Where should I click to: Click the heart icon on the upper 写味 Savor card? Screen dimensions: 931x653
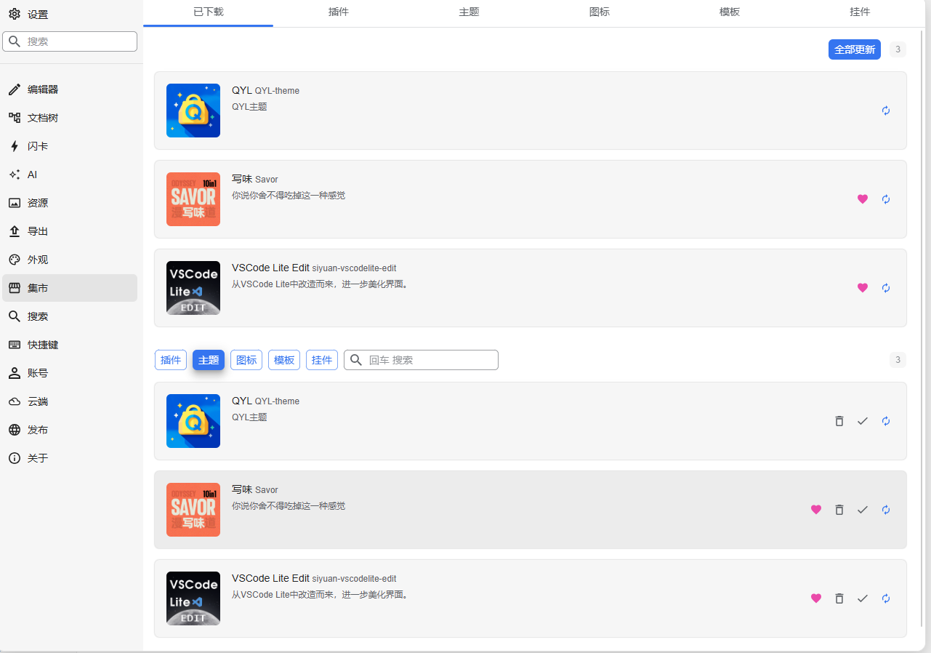[x=863, y=199]
